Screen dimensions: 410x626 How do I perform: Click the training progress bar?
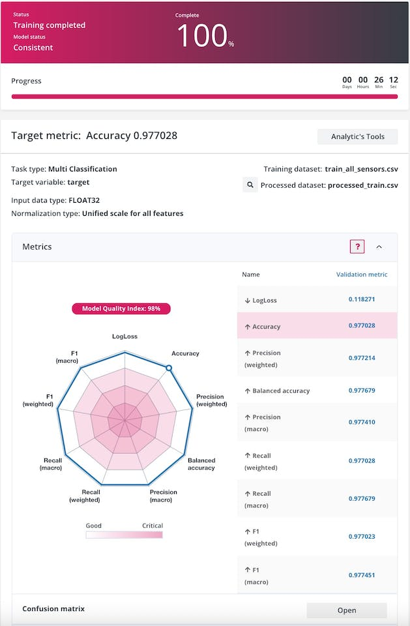(x=205, y=97)
